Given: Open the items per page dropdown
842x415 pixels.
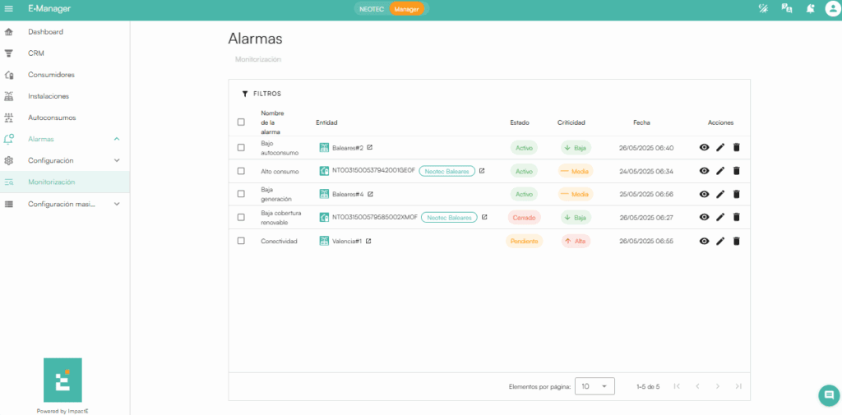Looking at the screenshot, I should tap(594, 386).
